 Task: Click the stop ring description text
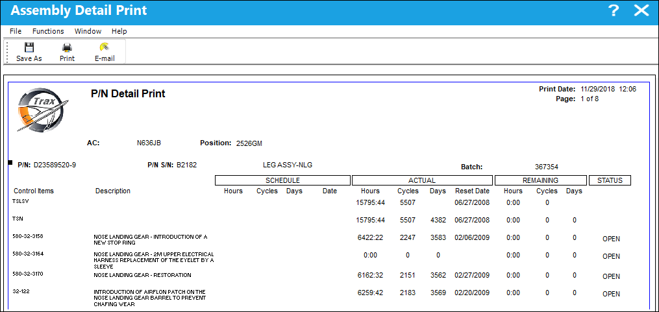(x=151, y=240)
